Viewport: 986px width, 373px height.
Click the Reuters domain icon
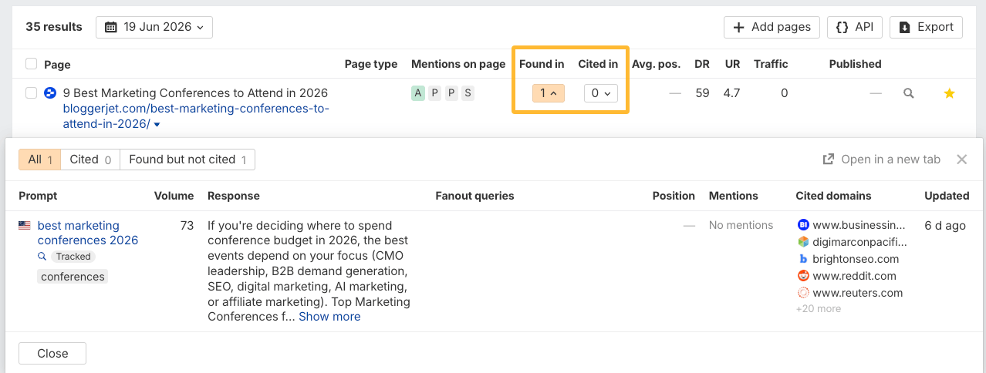click(x=803, y=293)
